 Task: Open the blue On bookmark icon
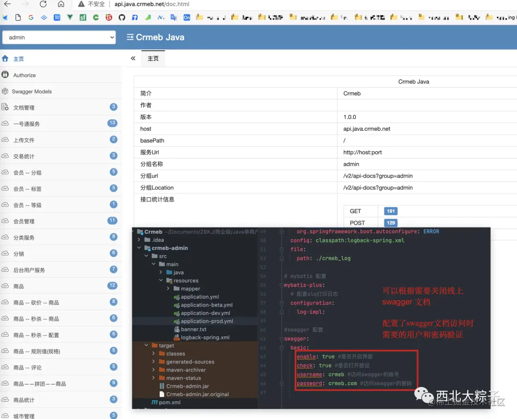(x=187, y=18)
